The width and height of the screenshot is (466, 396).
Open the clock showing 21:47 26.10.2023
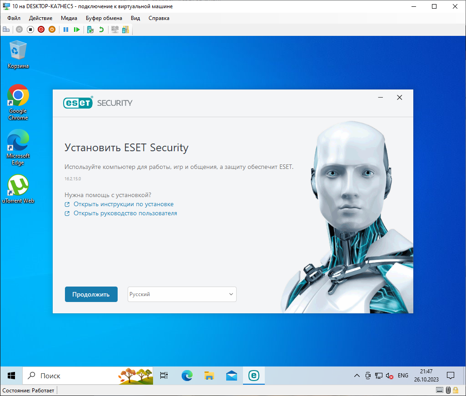(426, 376)
